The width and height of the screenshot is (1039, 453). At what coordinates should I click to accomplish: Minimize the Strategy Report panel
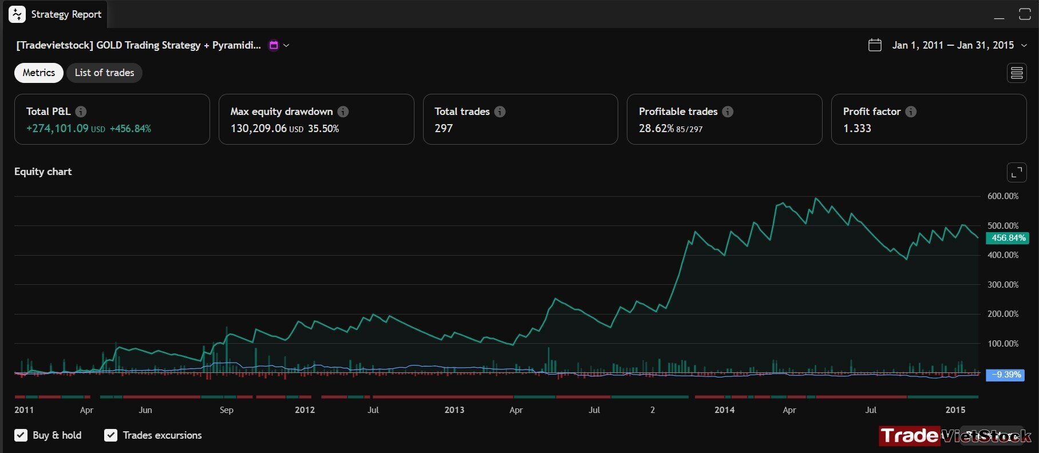click(x=999, y=15)
